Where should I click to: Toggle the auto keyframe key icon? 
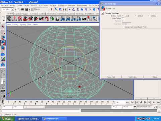155,107
